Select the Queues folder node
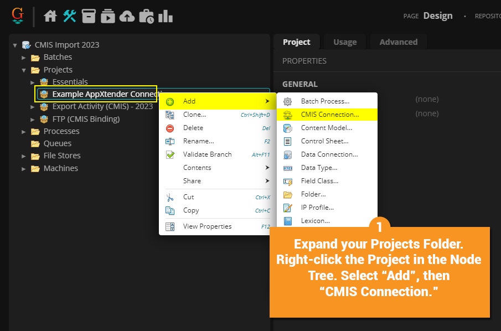This screenshot has width=501, height=331. click(58, 143)
